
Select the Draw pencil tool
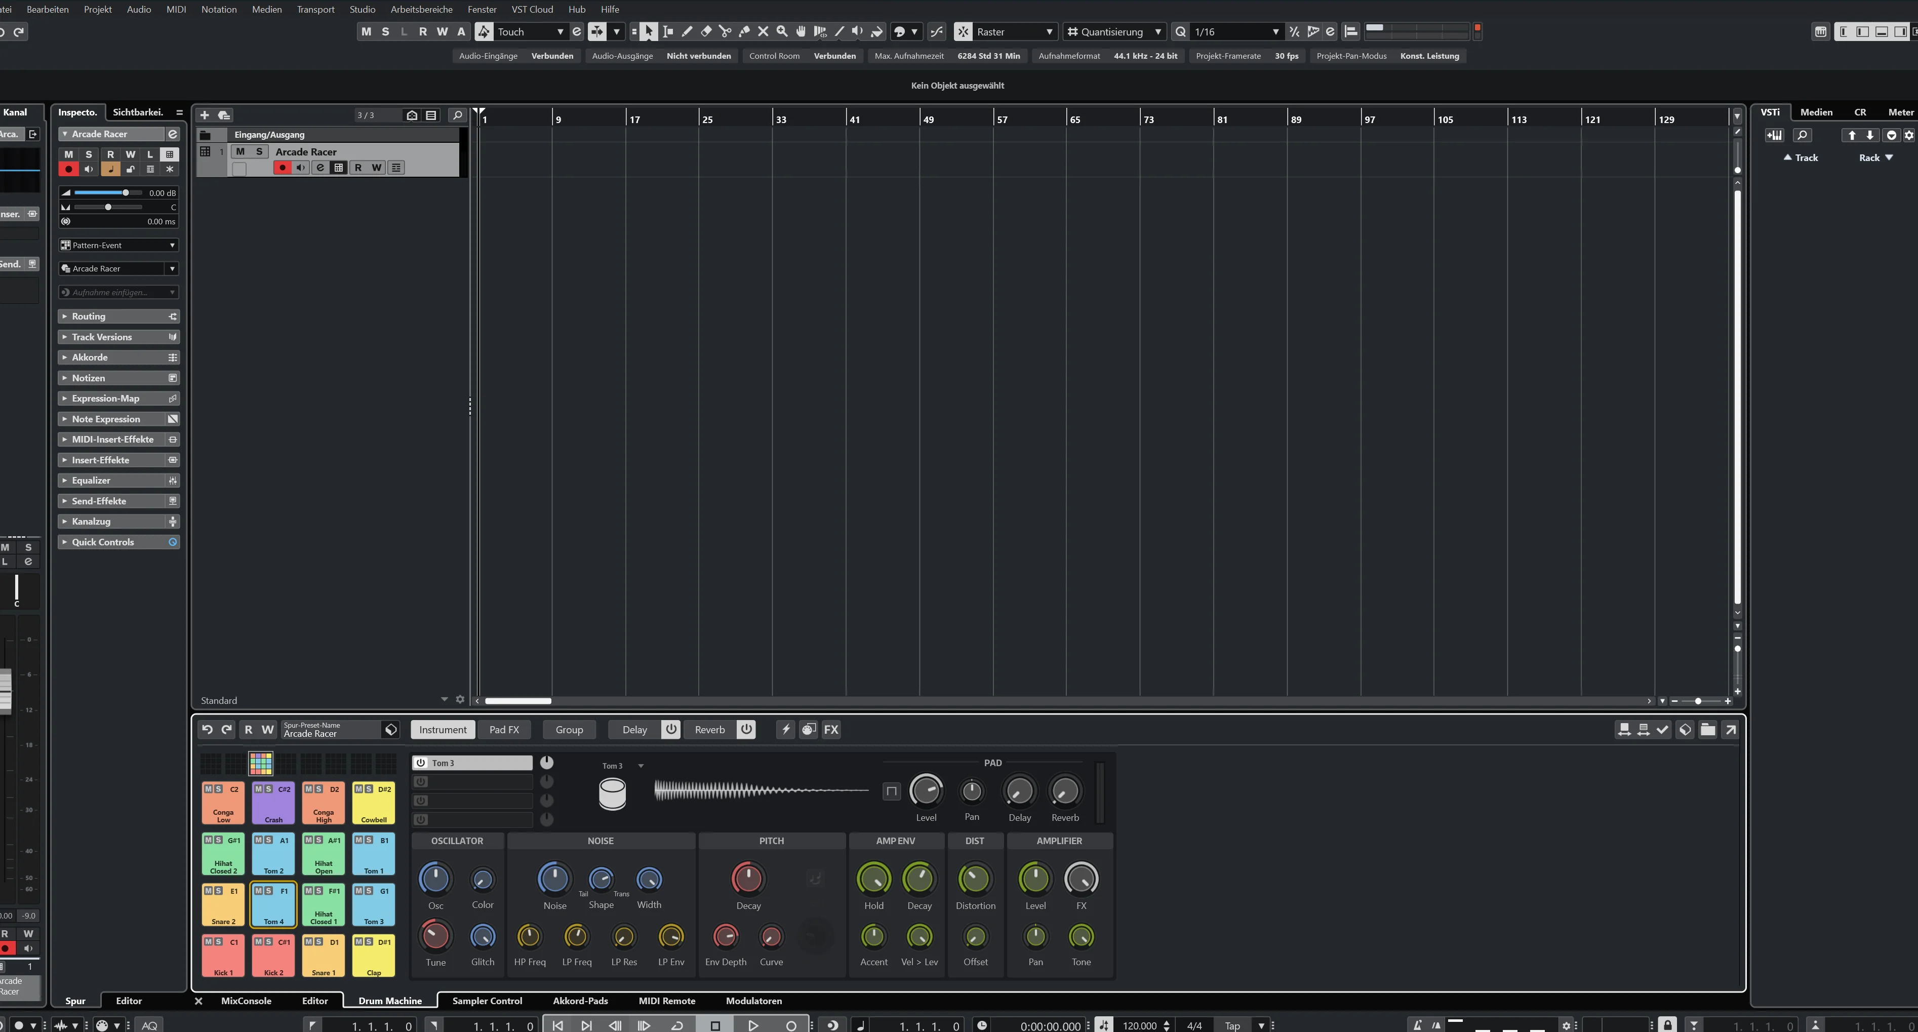pyautogui.click(x=687, y=31)
